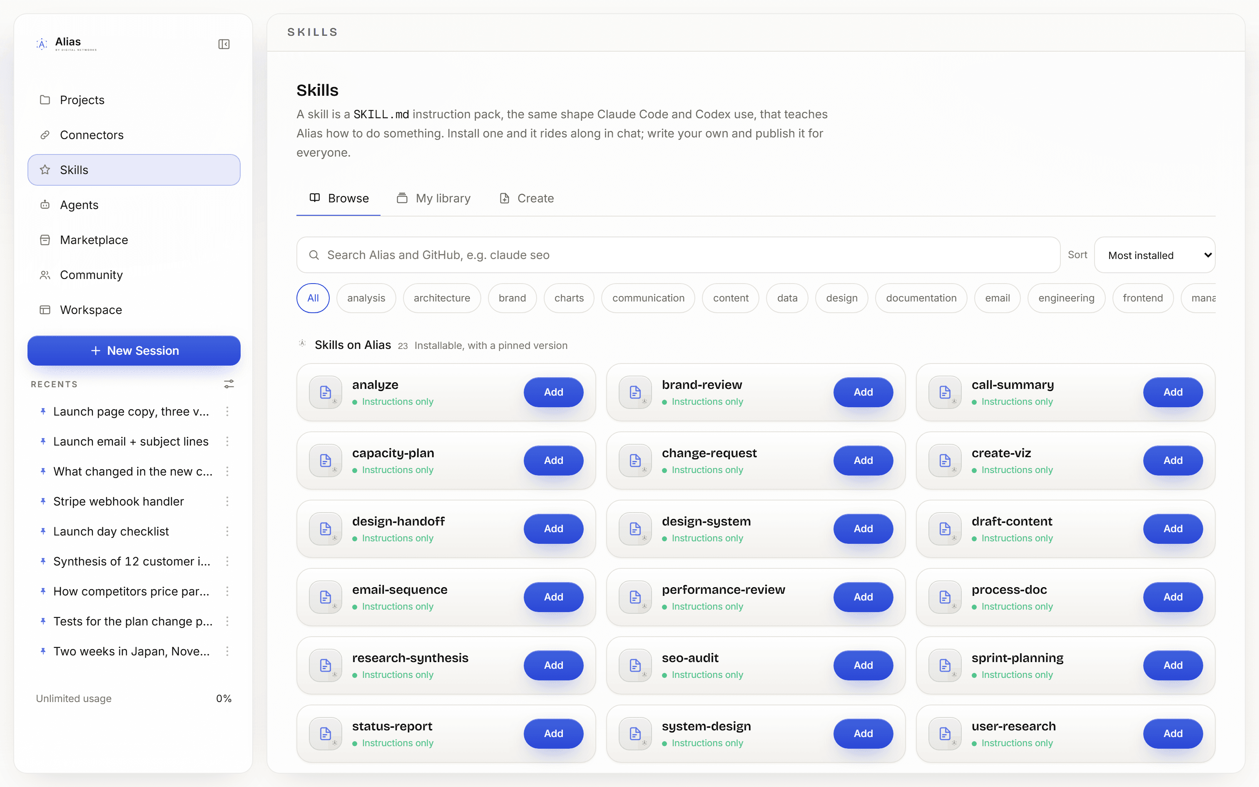Toggle the engineering category filter
This screenshot has height=787, width=1259.
coord(1066,298)
